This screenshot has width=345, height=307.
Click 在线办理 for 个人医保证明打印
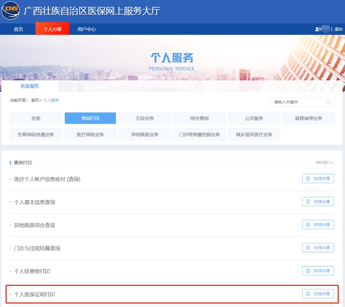click(x=318, y=294)
